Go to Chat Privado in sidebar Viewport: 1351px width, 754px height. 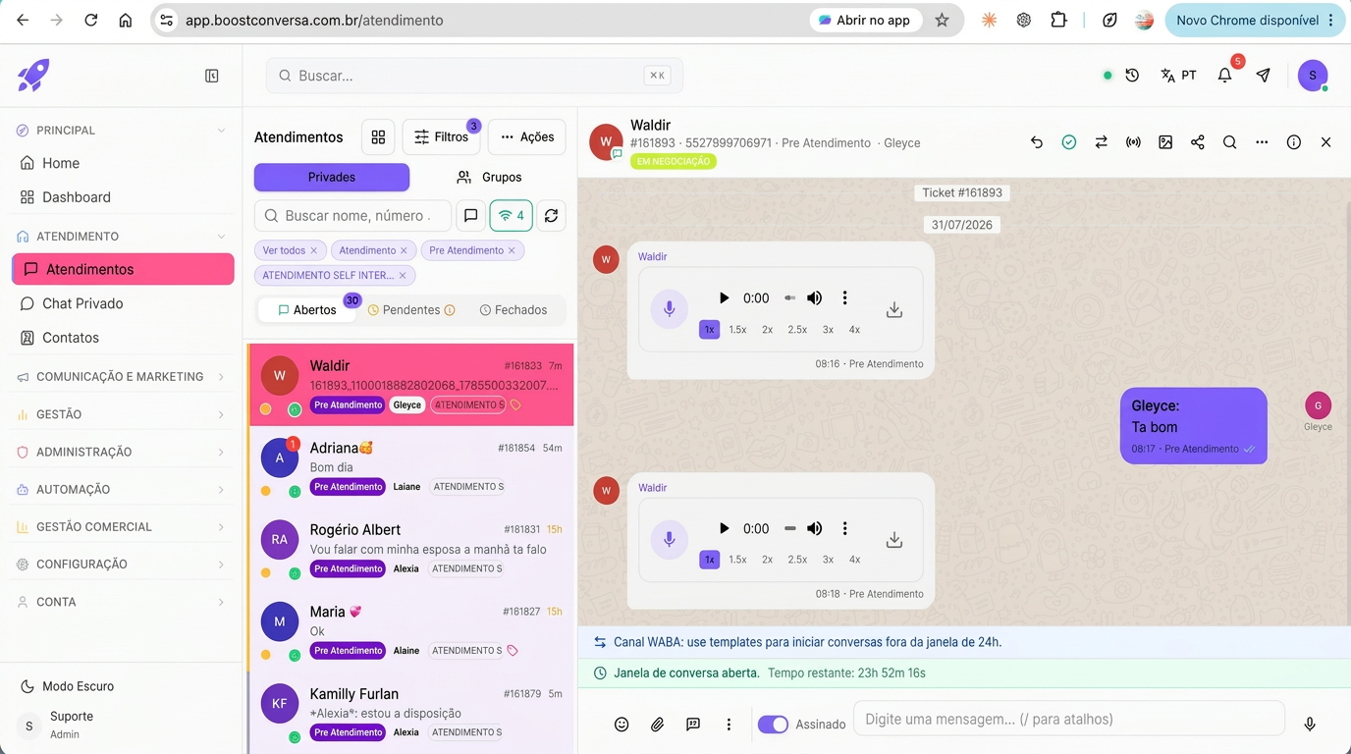pyautogui.click(x=123, y=303)
